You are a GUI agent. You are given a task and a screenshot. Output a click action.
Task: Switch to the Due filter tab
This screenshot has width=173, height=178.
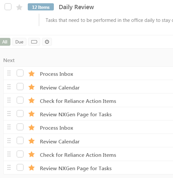click(19, 42)
